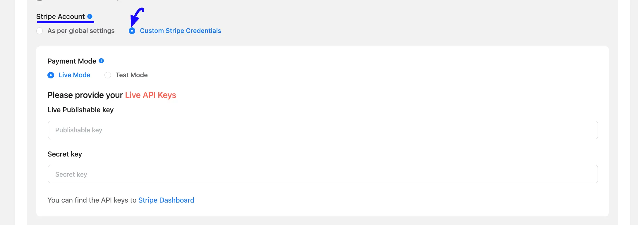The image size is (638, 225).
Task: Select the Custom Stripe Credentials radio button
Action: pyautogui.click(x=132, y=31)
